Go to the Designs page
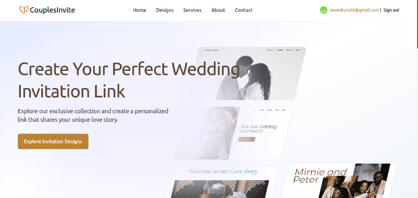 165,10
